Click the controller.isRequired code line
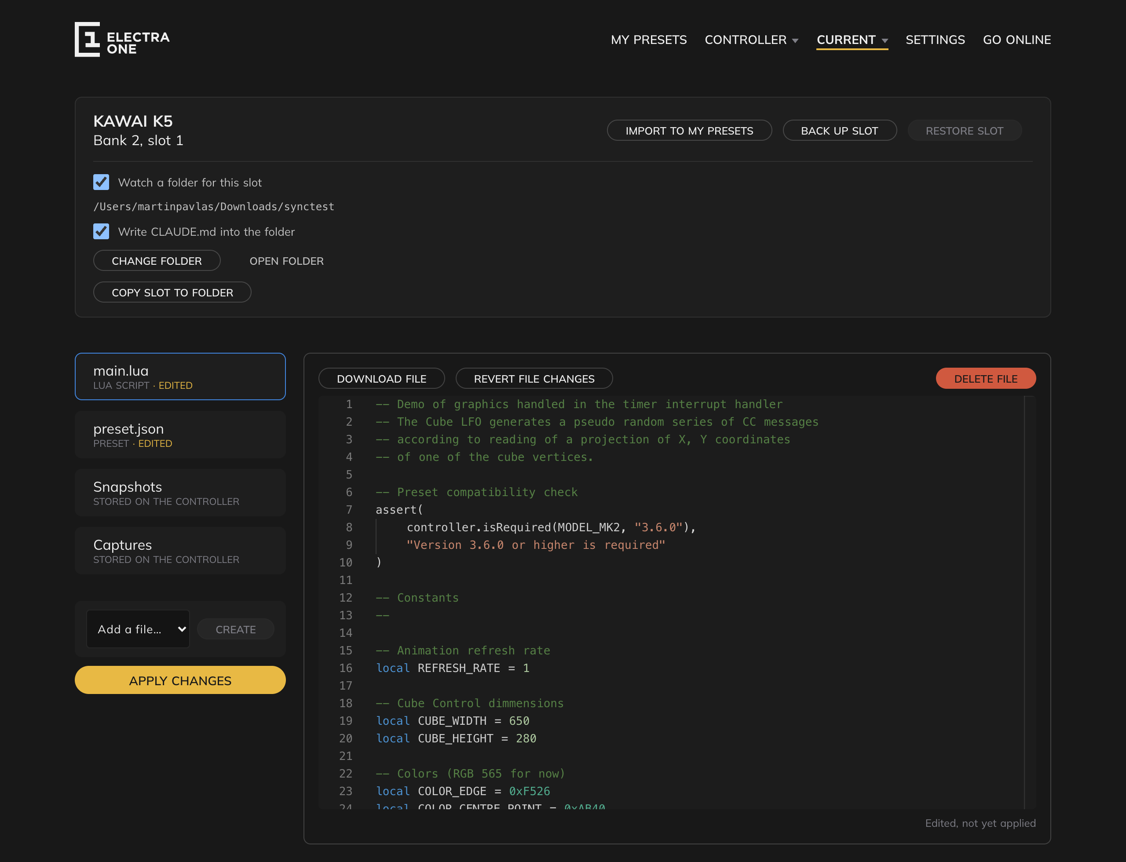This screenshot has height=862, width=1126. click(551, 527)
